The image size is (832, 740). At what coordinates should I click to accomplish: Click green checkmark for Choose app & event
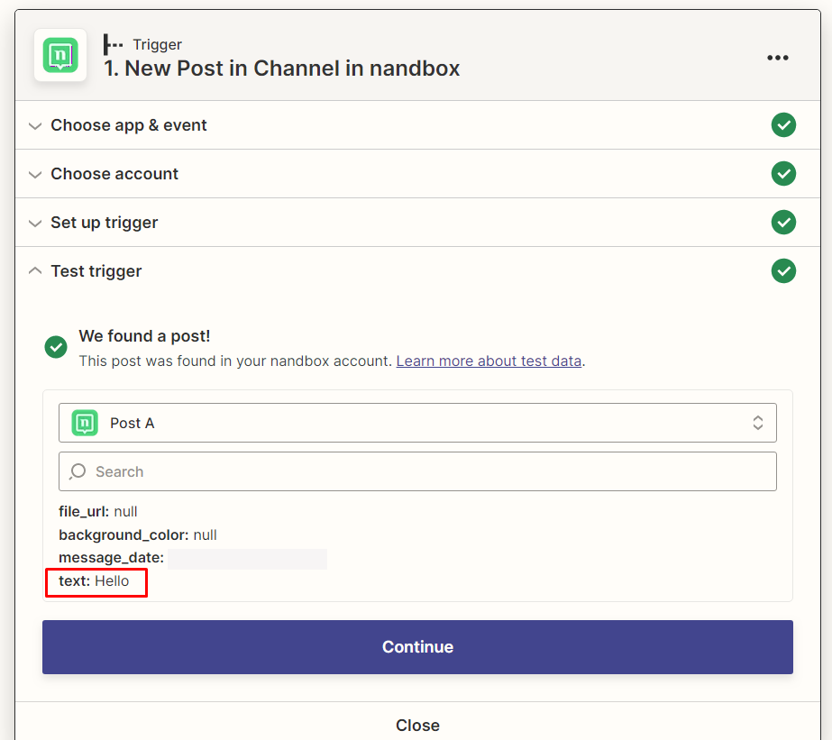(783, 125)
